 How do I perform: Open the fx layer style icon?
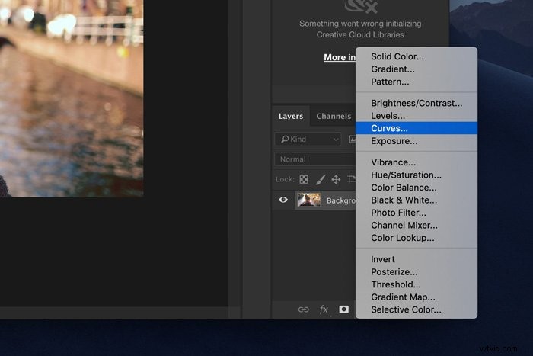click(324, 309)
